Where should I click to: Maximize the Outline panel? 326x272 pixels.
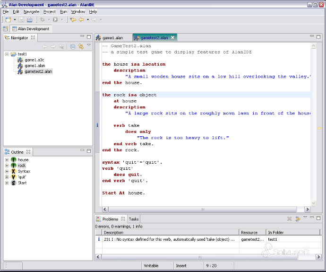click(88, 151)
